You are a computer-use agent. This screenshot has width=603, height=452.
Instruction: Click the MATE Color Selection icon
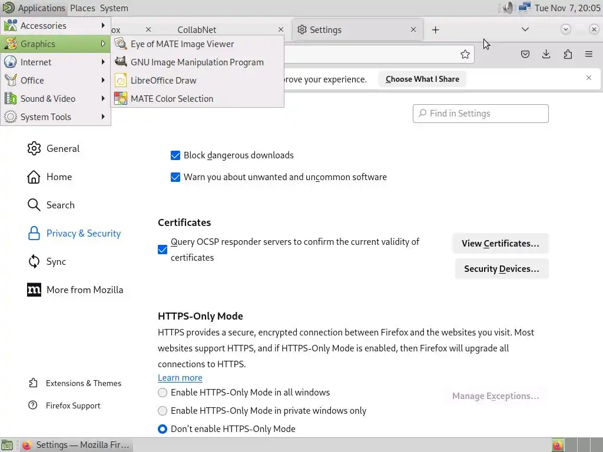tap(121, 98)
